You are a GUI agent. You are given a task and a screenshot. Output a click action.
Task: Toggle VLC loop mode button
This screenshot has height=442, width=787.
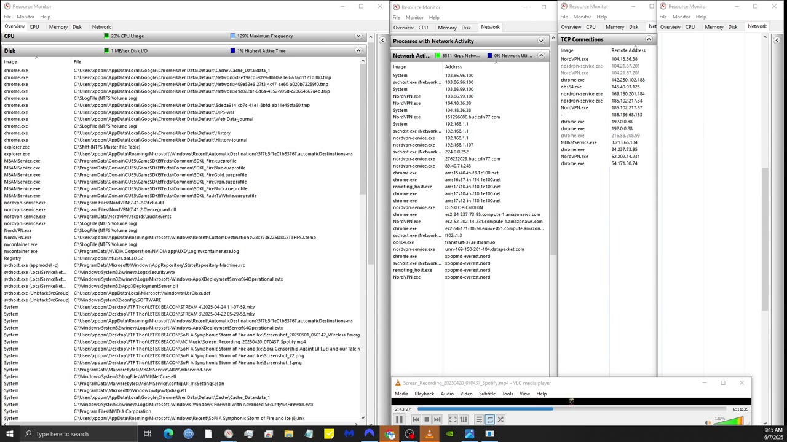click(x=490, y=420)
